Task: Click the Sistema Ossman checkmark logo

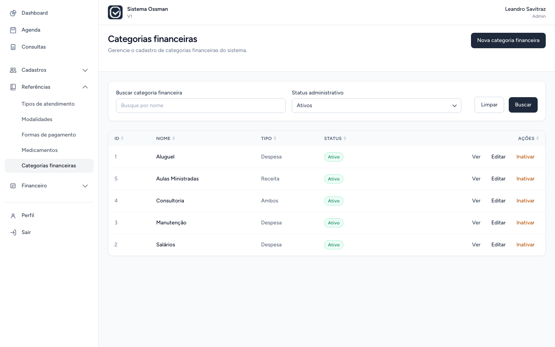Action: click(115, 12)
